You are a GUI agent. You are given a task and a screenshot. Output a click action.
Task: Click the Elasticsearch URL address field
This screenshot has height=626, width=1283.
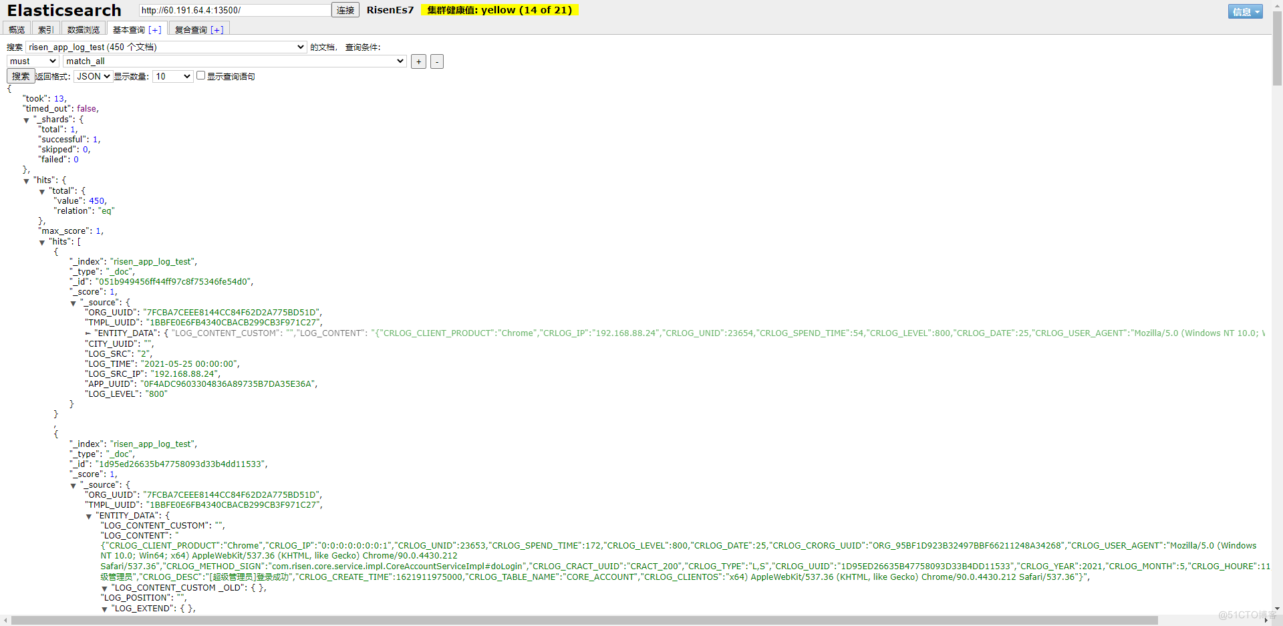pyautogui.click(x=235, y=10)
